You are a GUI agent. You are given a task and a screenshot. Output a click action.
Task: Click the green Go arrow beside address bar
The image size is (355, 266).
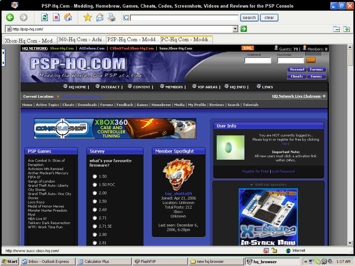coord(244,29)
